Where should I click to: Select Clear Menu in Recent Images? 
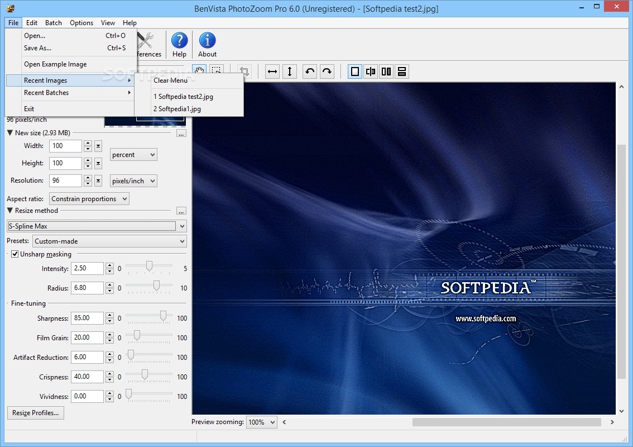(x=189, y=80)
